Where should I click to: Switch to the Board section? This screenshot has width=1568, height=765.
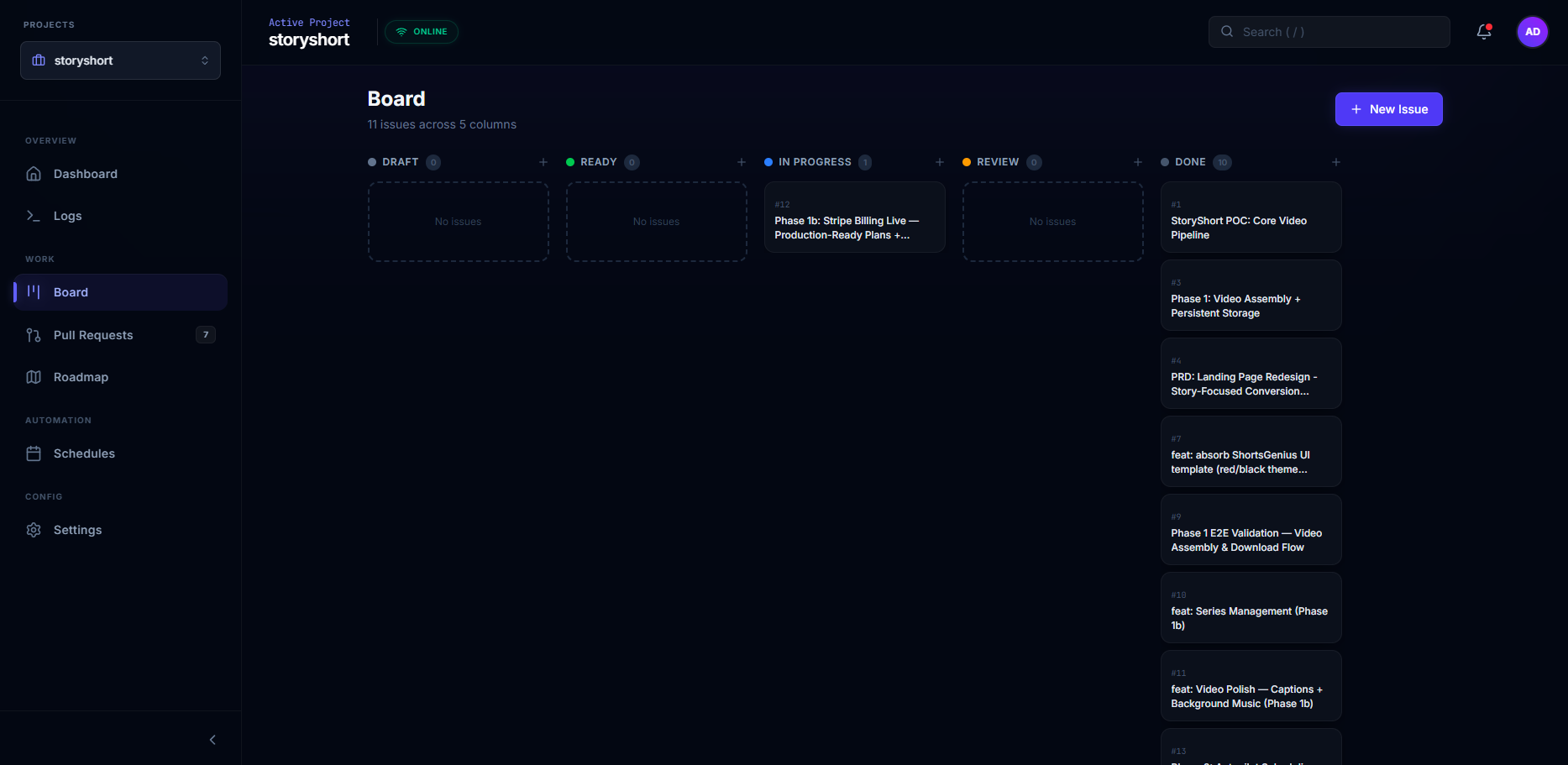[71, 291]
